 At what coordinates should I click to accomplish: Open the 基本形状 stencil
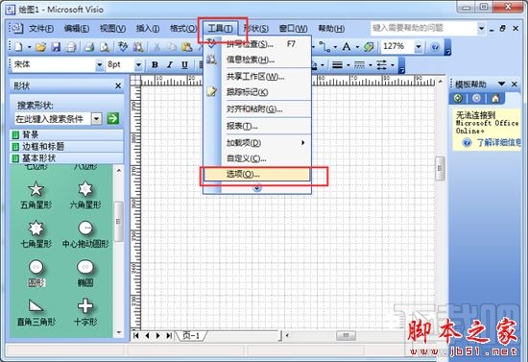coord(66,157)
